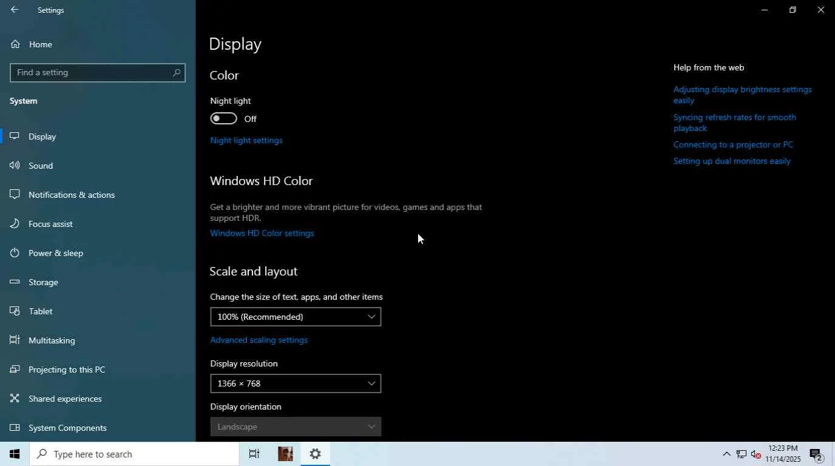Open 'Connecting to a projector or PC' link
The width and height of the screenshot is (835, 466).
tap(734, 144)
